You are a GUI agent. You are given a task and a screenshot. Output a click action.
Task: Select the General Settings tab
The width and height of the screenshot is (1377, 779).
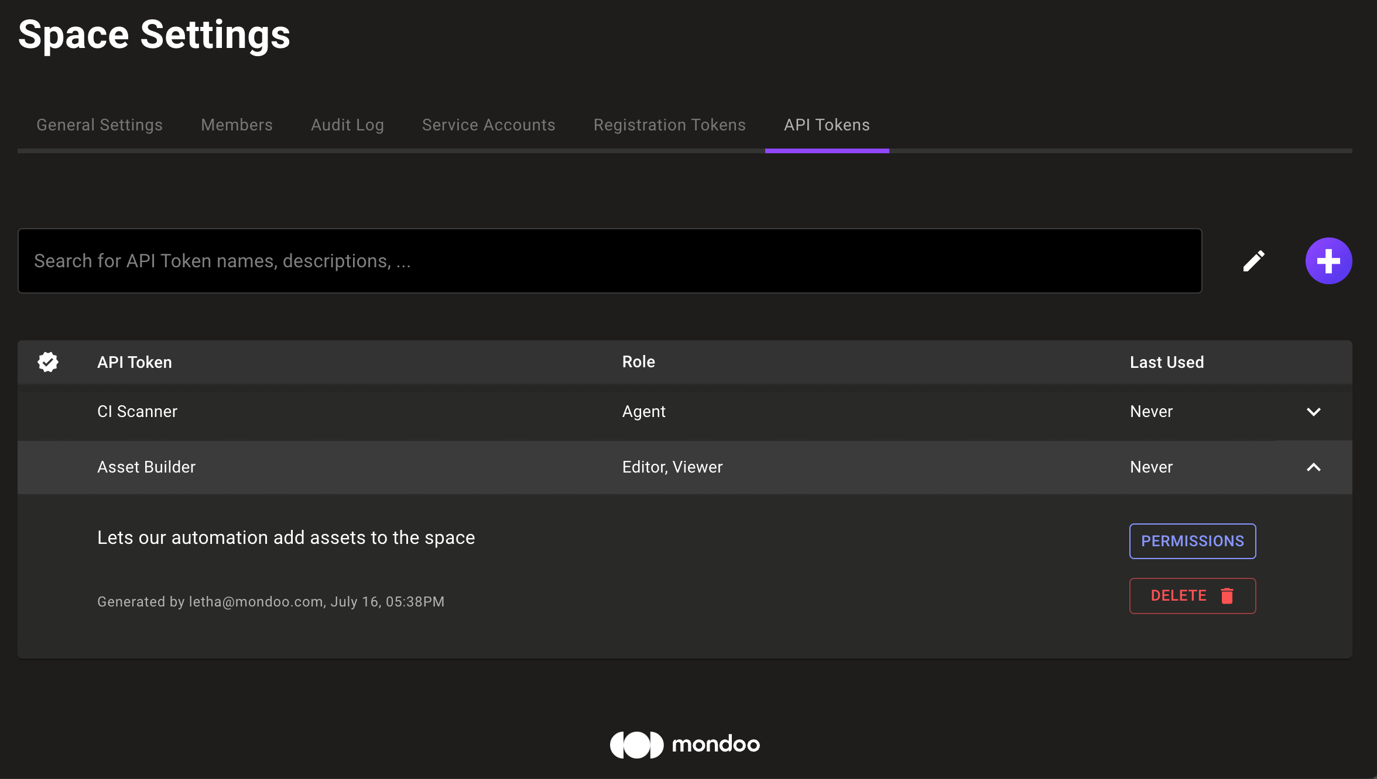[99, 125]
